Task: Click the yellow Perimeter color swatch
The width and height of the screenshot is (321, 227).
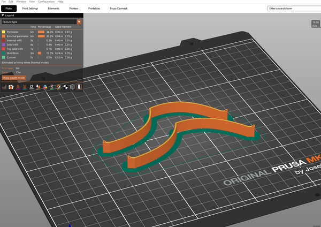Action: [4, 32]
